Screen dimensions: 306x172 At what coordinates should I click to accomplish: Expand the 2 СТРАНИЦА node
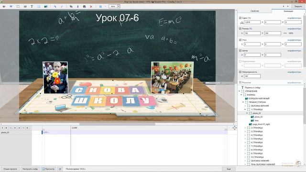(245, 128)
